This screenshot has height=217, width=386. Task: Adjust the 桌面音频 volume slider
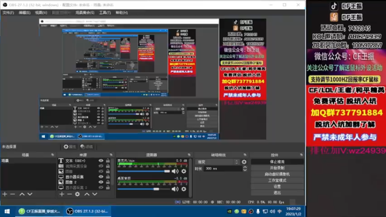143,189
